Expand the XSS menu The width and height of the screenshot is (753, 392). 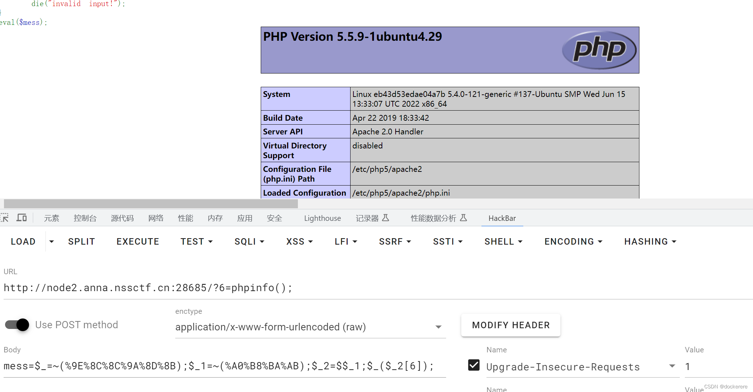pos(299,241)
